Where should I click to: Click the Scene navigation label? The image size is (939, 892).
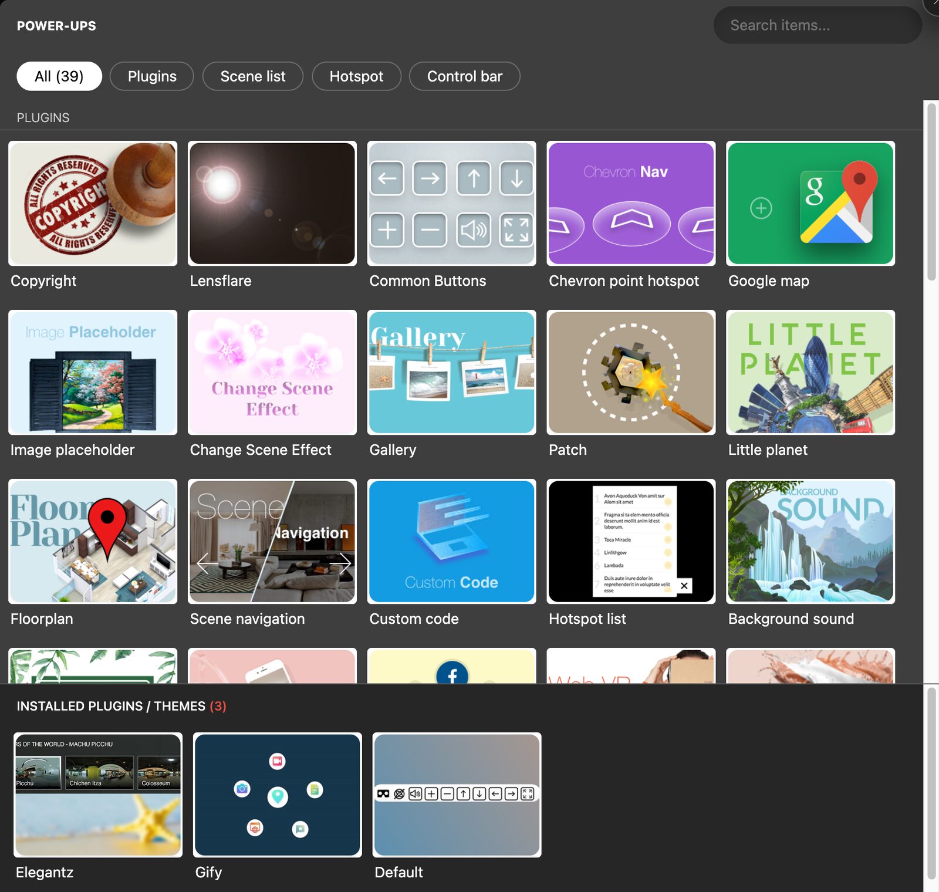pos(248,619)
